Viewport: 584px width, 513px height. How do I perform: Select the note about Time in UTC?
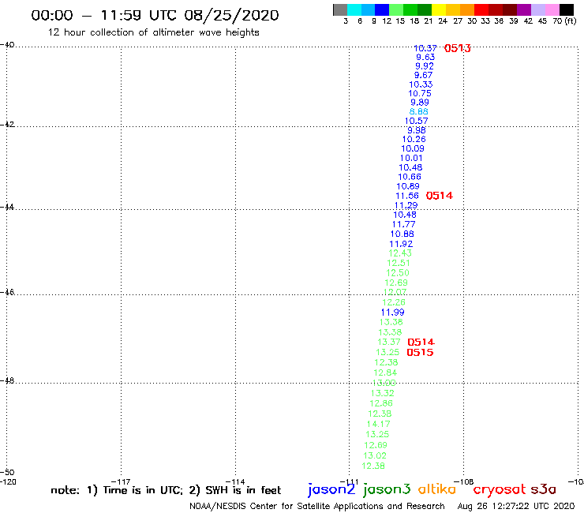pos(166,490)
